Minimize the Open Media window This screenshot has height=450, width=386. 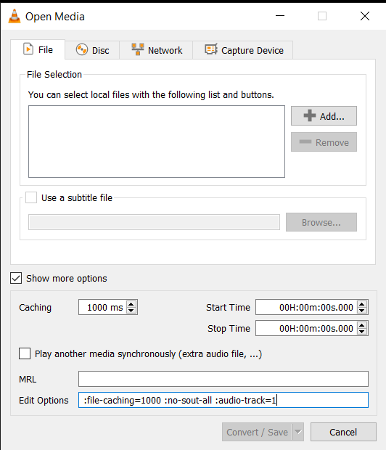[x=280, y=16]
